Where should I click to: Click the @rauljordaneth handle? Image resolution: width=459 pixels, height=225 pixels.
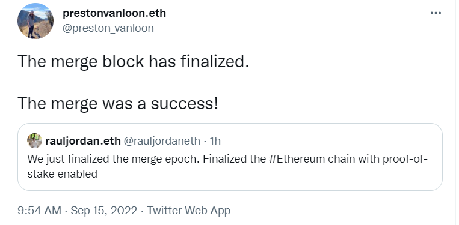(x=162, y=141)
